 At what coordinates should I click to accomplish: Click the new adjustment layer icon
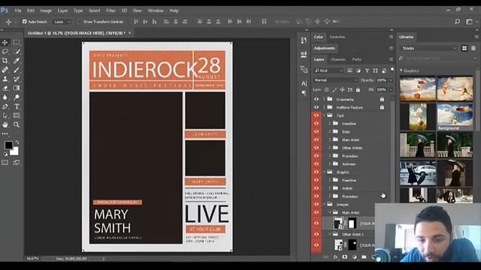[x=354, y=257]
